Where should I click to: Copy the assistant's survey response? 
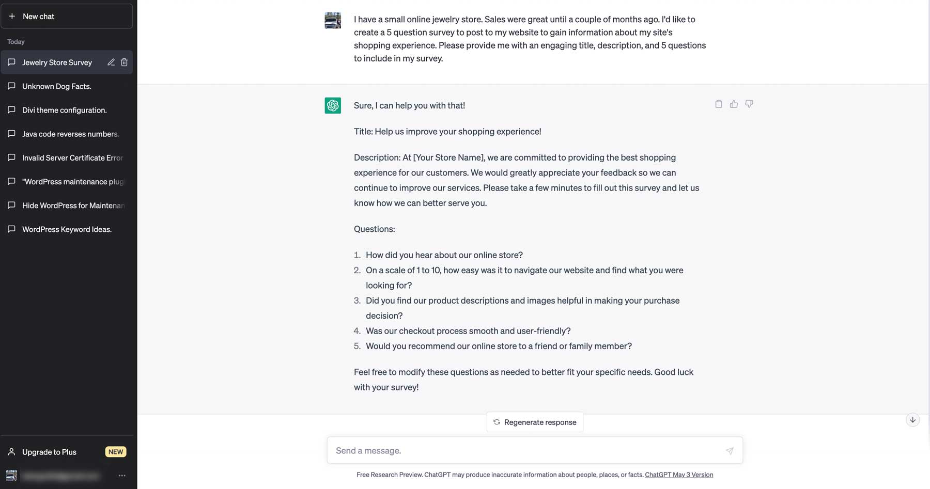(x=718, y=104)
